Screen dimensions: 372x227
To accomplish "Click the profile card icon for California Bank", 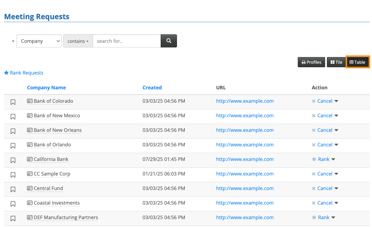I will click(30, 159).
